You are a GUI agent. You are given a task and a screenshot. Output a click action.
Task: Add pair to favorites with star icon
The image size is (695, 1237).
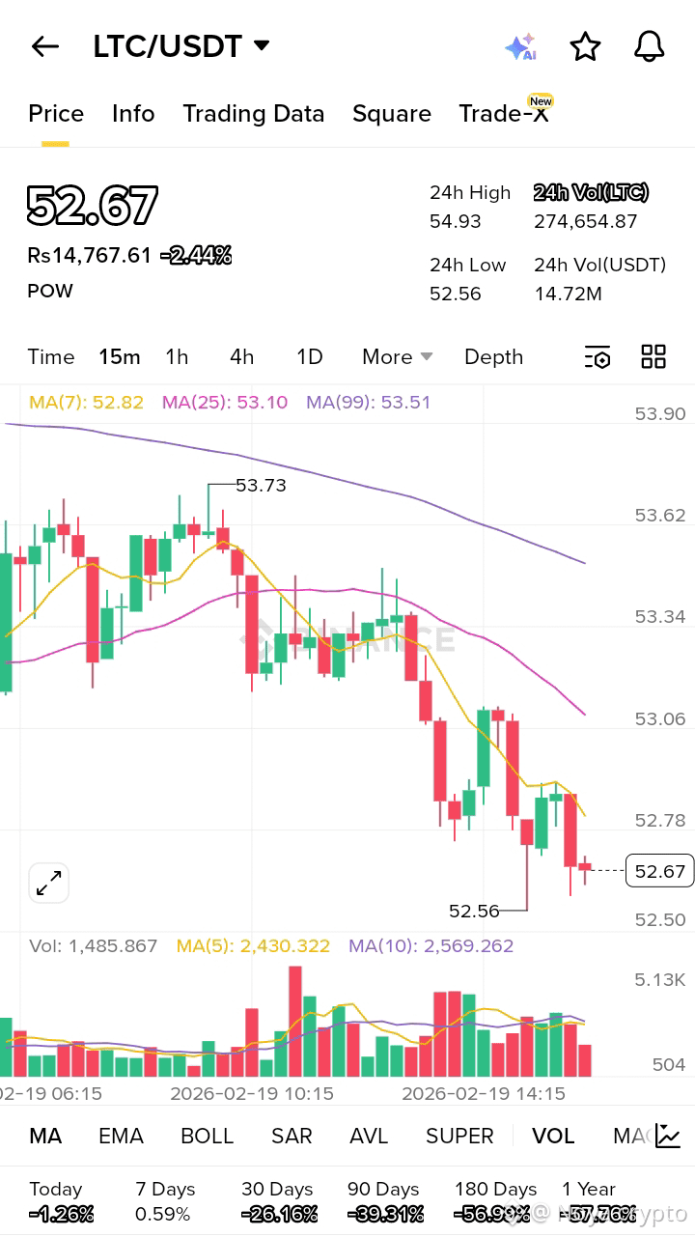point(585,46)
